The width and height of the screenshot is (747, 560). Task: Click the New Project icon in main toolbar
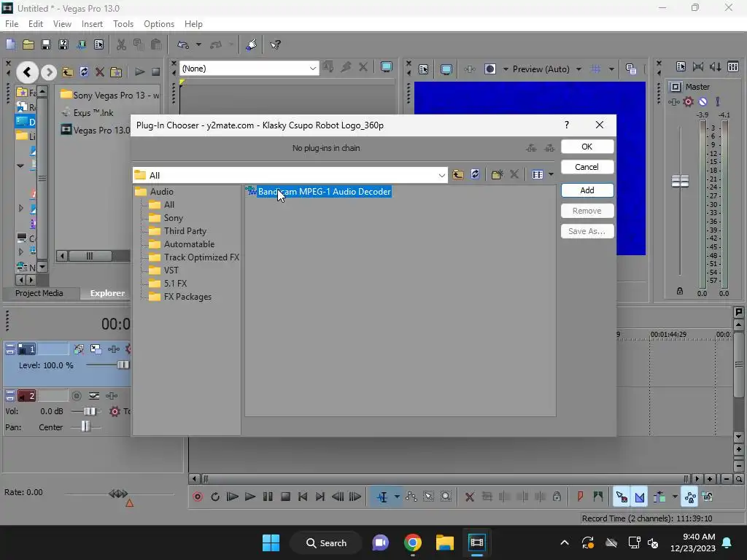(x=10, y=44)
